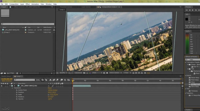This screenshot has height=111, width=200.
Task: Click the Brainstorm icon in timeline
Action: (x=62, y=80)
